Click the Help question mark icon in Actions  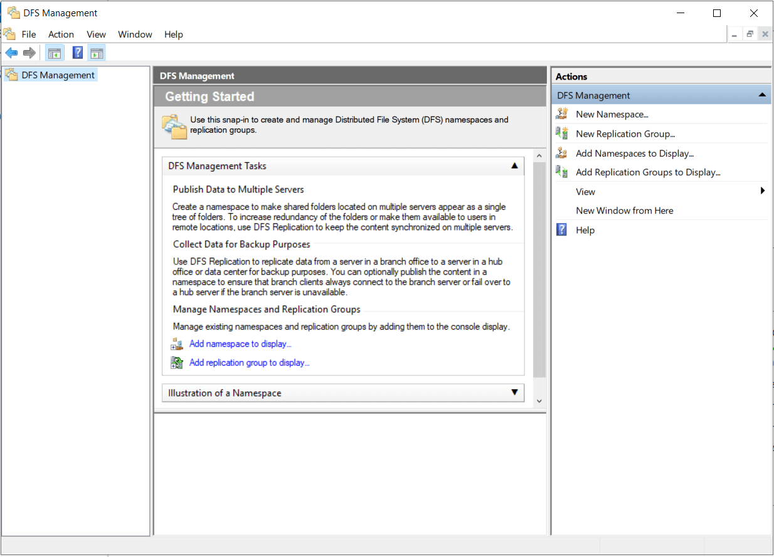pos(563,230)
